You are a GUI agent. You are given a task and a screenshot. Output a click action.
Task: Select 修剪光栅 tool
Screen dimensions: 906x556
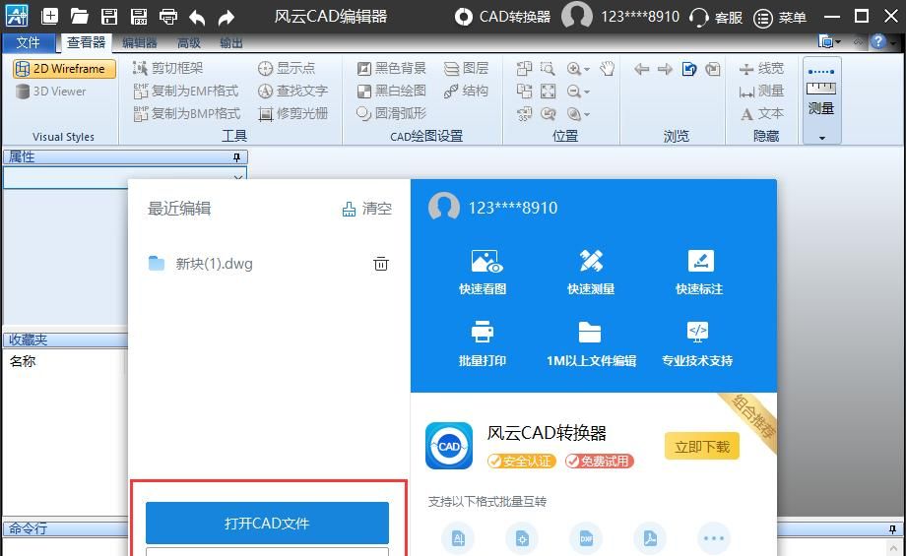292,113
